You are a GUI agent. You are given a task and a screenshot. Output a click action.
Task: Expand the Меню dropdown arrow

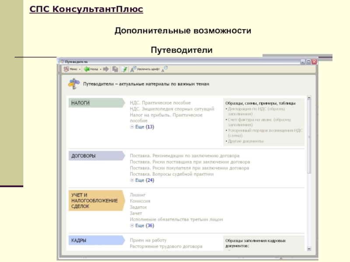click(80, 69)
